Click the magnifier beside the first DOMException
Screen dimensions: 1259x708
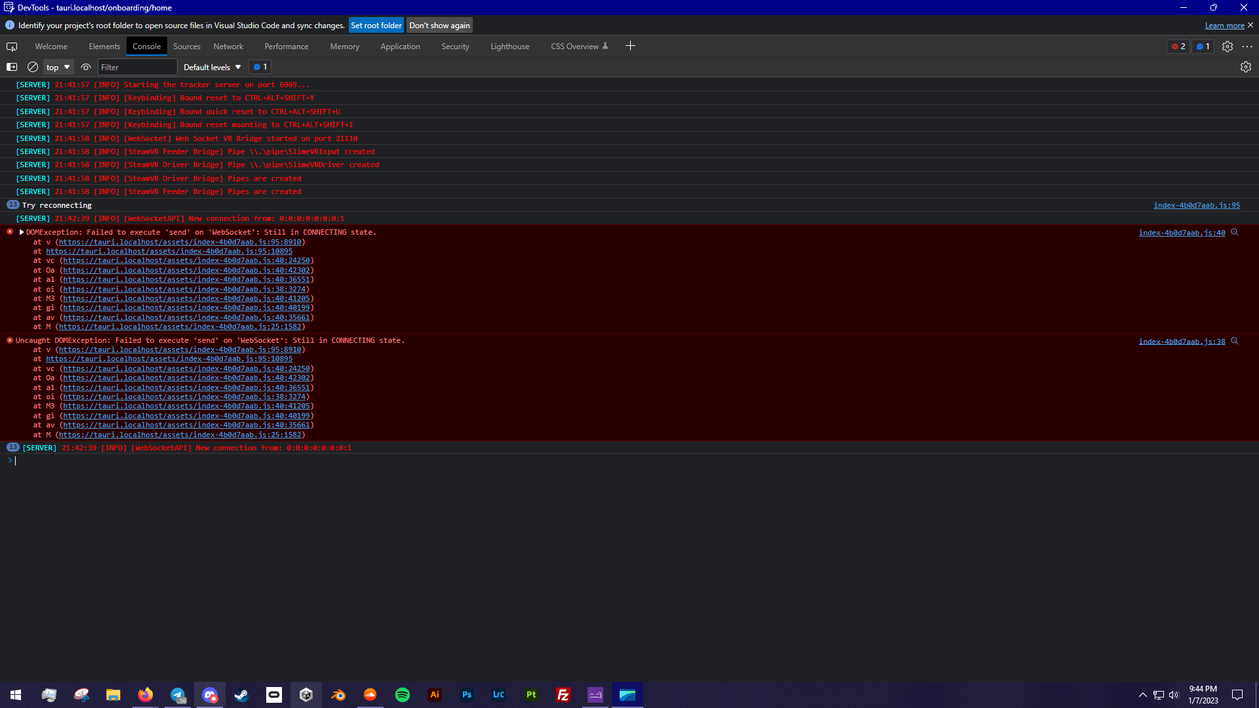click(x=1235, y=232)
